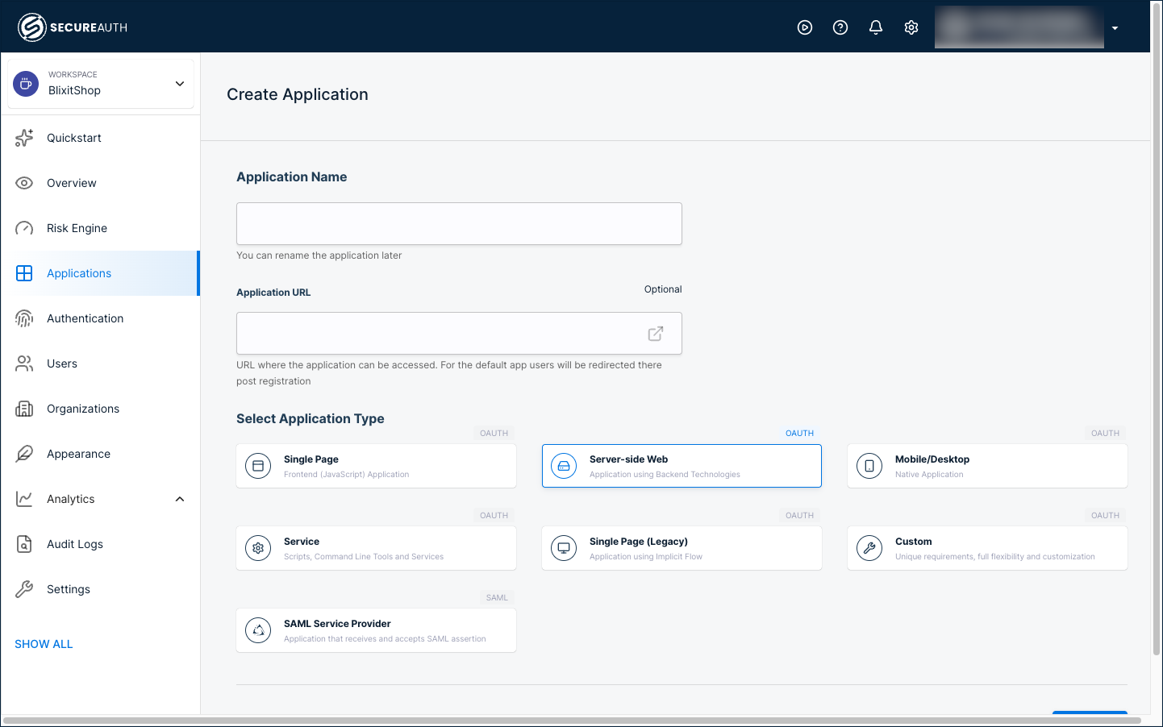Click the SAML tag label
This screenshot has width=1163, height=727.
[497, 597]
